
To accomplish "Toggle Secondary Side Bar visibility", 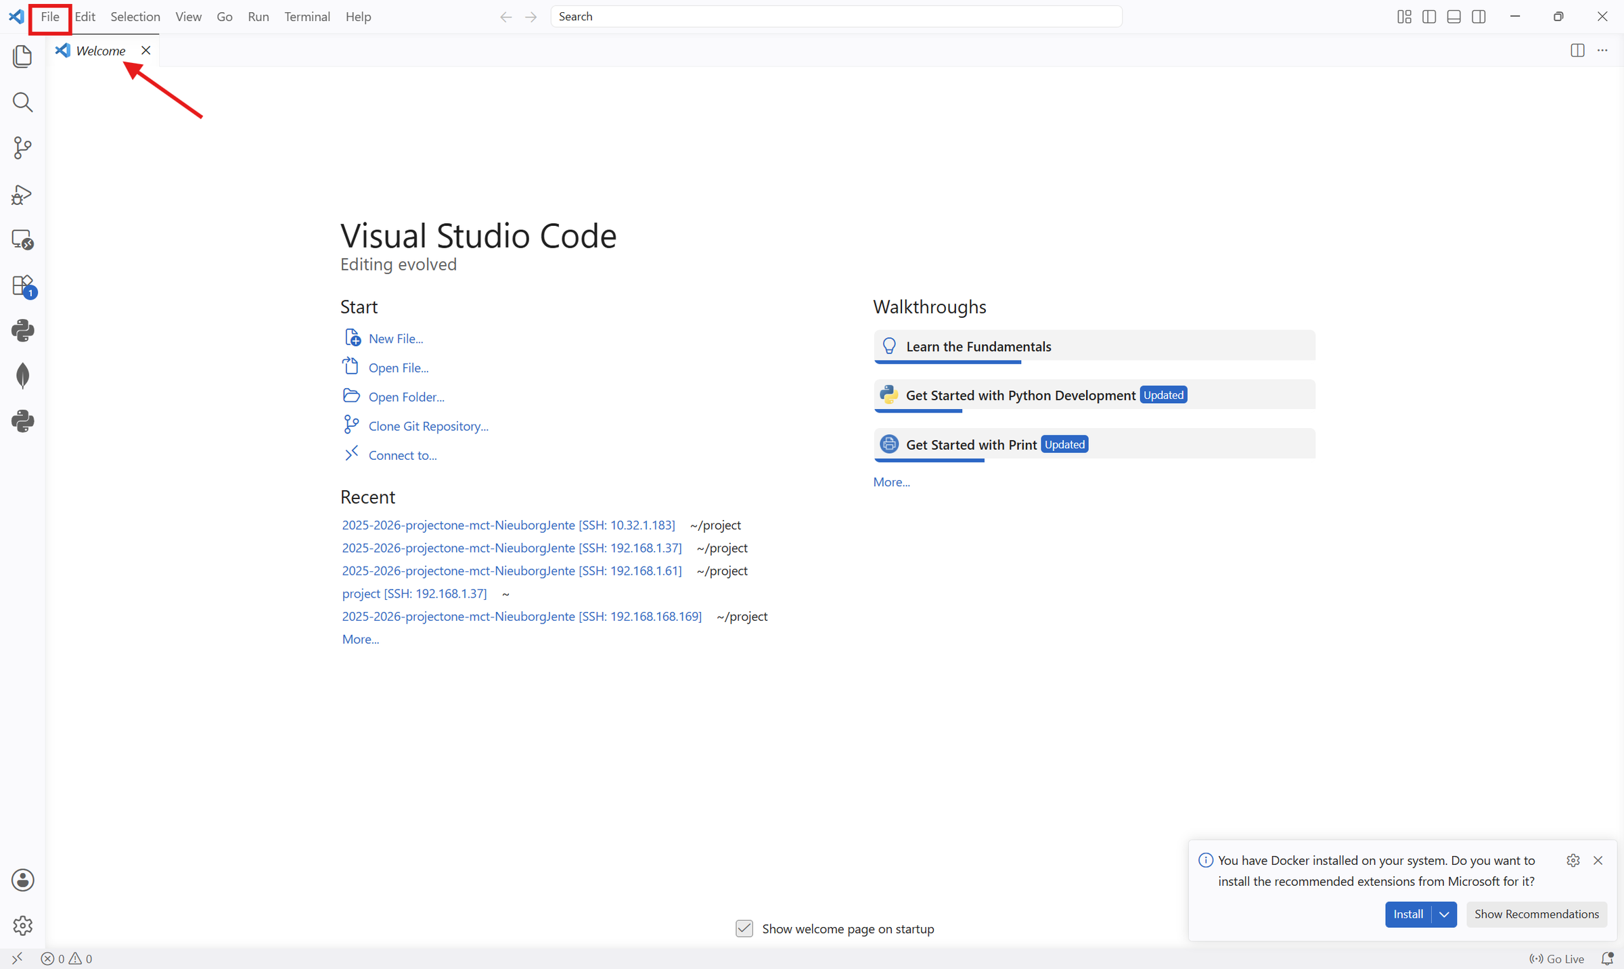I will tap(1479, 17).
